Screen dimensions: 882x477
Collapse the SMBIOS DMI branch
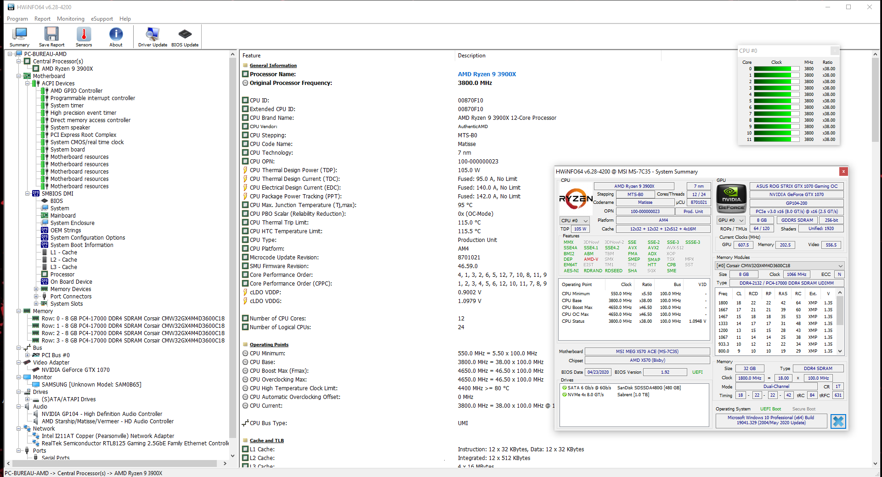[28, 194]
